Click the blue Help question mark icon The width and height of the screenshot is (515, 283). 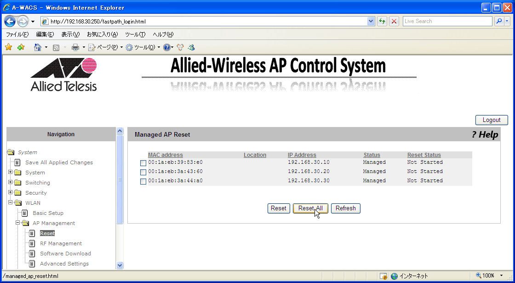(x=167, y=48)
